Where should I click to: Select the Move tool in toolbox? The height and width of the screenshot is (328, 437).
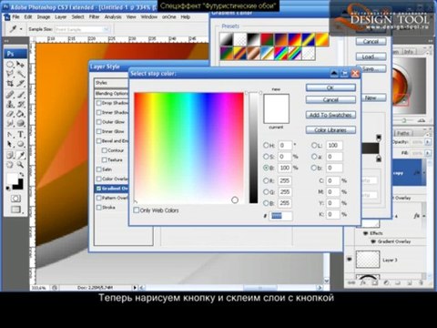tap(20, 65)
